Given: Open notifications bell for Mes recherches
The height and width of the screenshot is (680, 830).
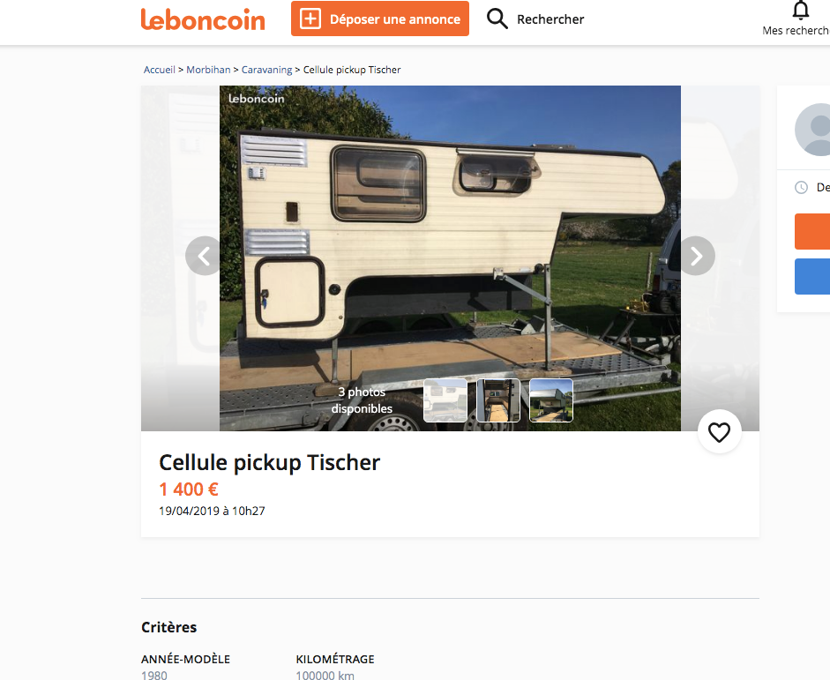Looking at the screenshot, I should tap(800, 10).
